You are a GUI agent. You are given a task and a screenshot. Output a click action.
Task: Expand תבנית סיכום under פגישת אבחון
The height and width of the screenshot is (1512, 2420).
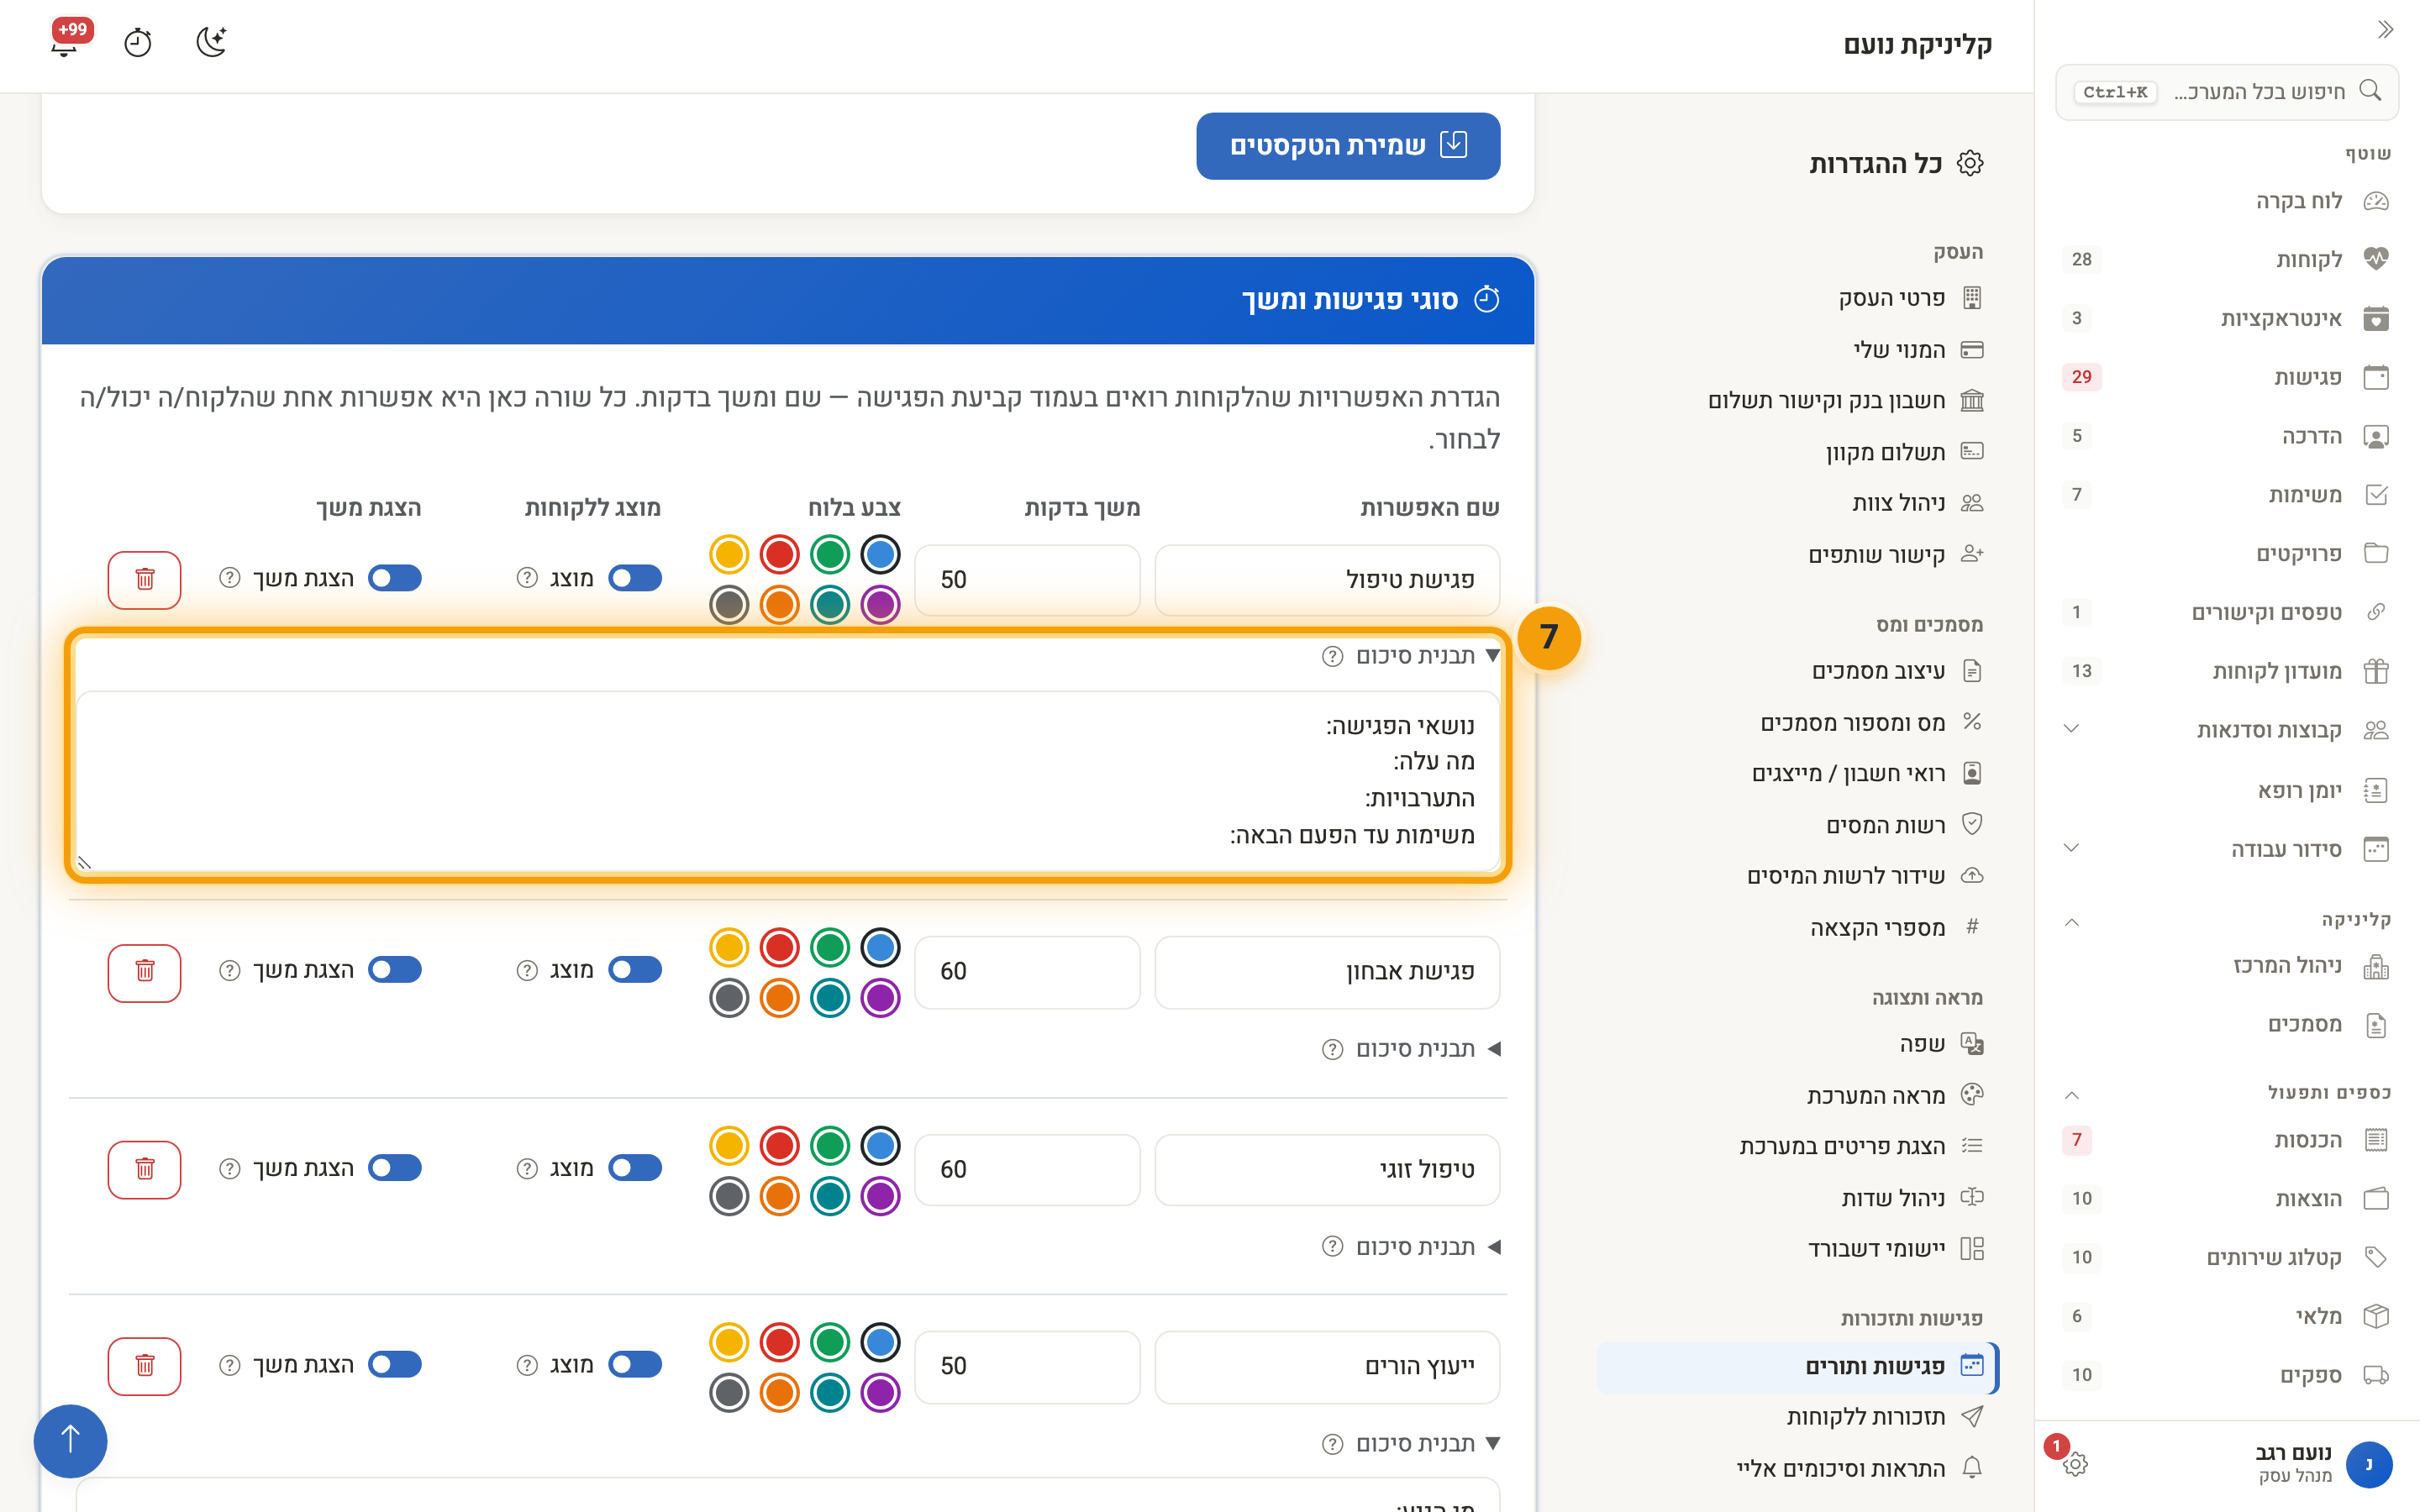pos(1428,1049)
